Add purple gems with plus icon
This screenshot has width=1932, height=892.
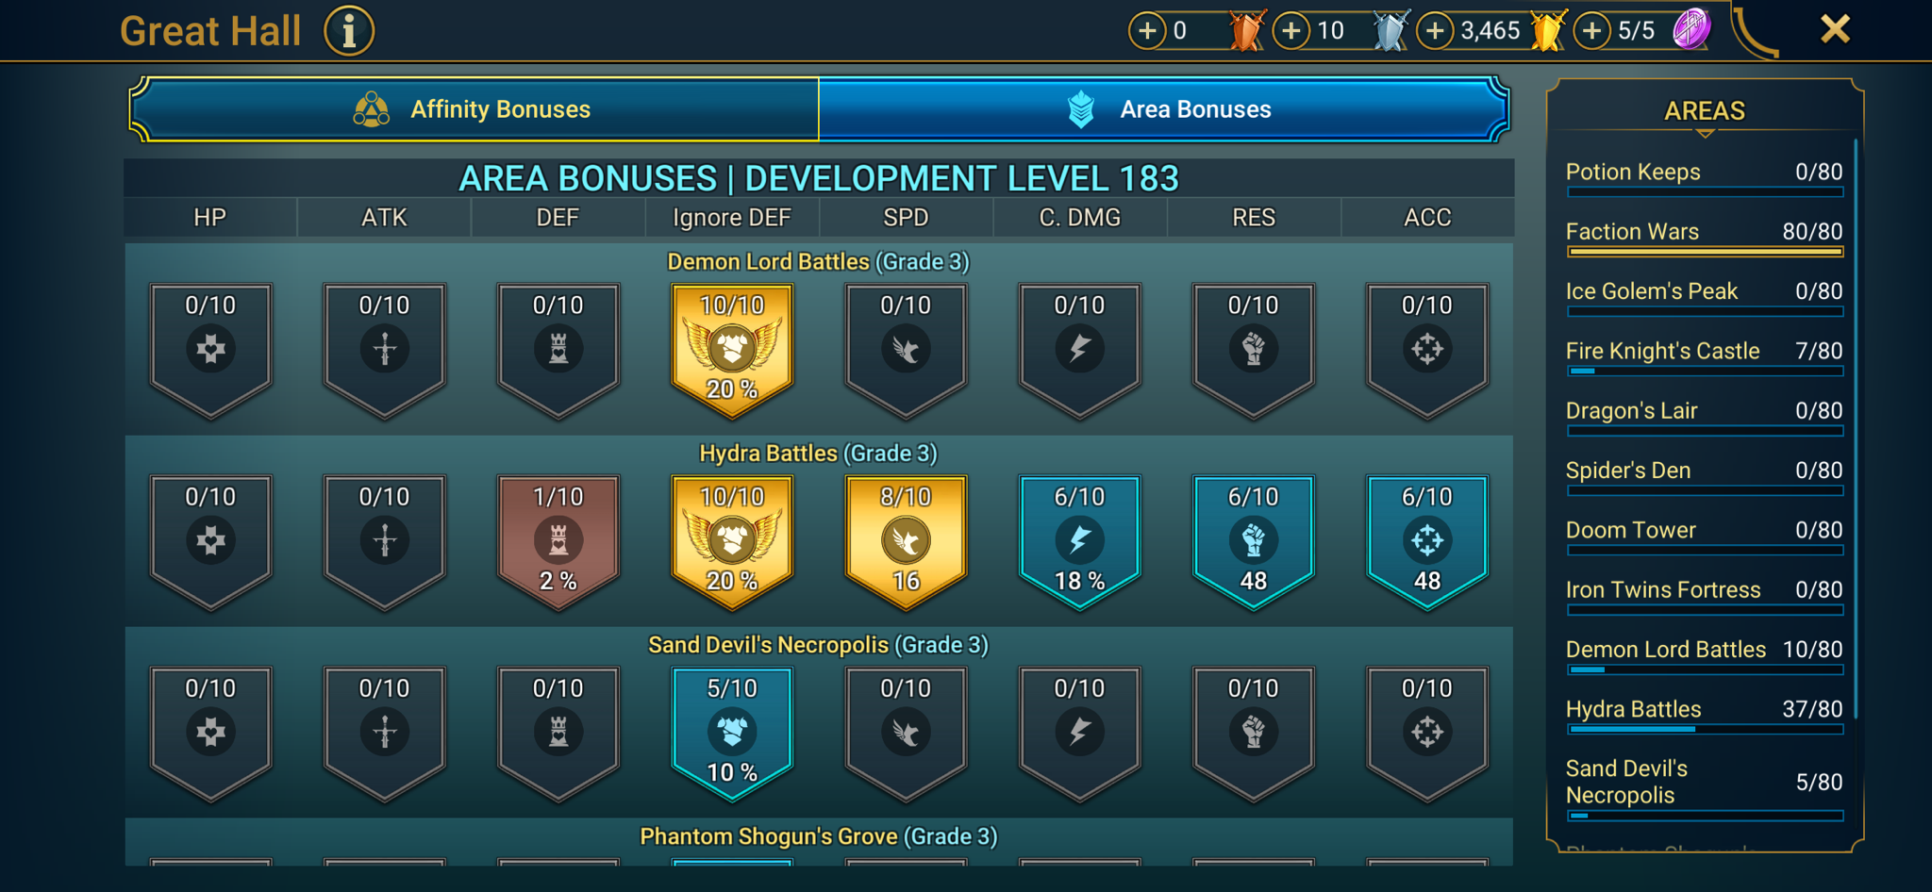[x=1592, y=31]
